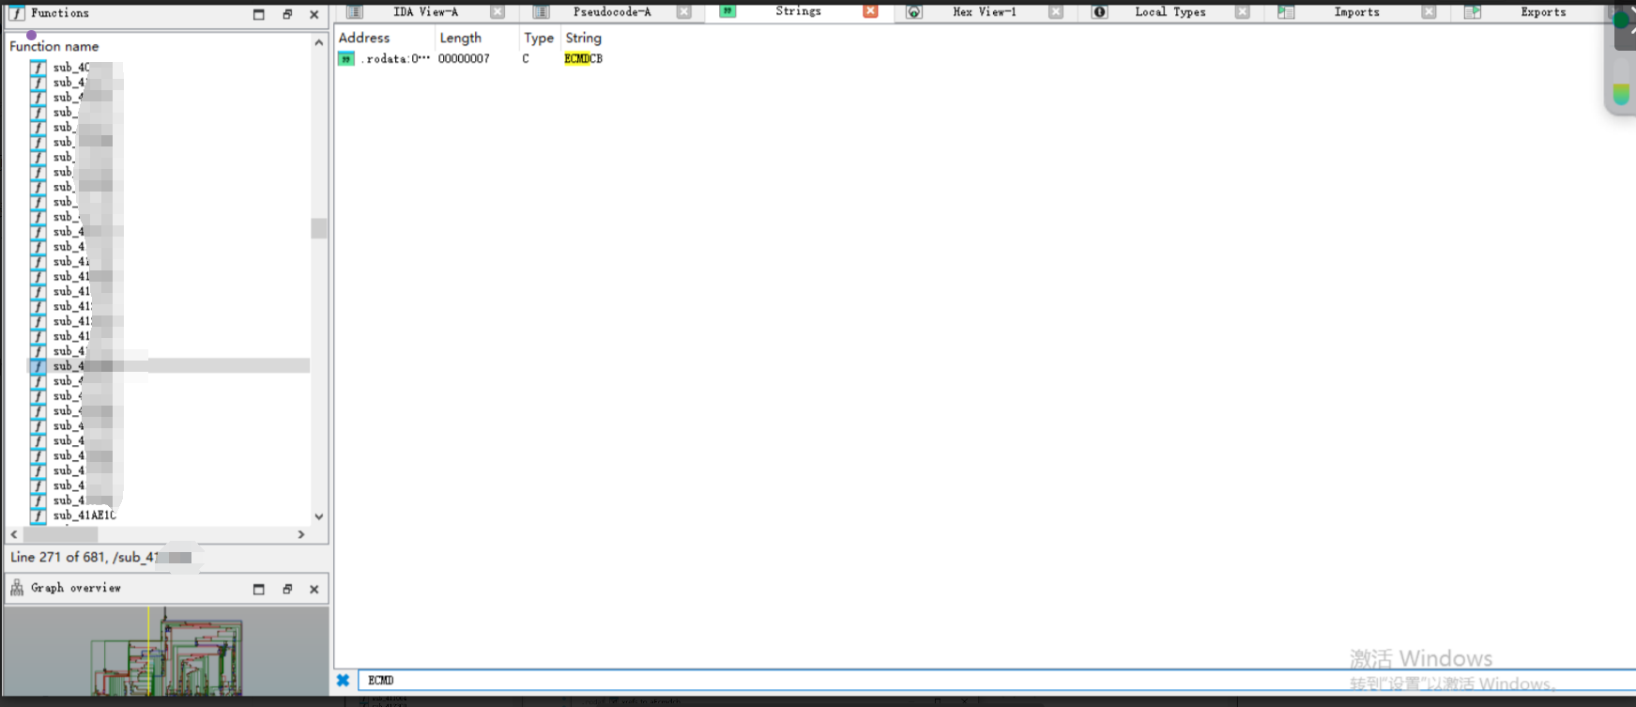Maximize the Functions panel
The image size is (1636, 707).
point(259,14)
